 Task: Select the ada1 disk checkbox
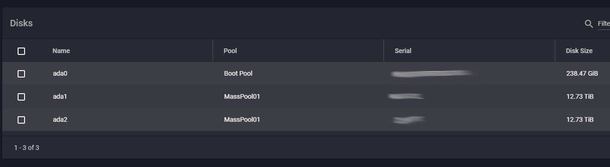[x=21, y=97]
